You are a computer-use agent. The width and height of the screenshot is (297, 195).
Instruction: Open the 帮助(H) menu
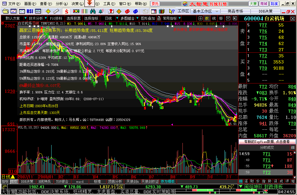click(141, 4)
